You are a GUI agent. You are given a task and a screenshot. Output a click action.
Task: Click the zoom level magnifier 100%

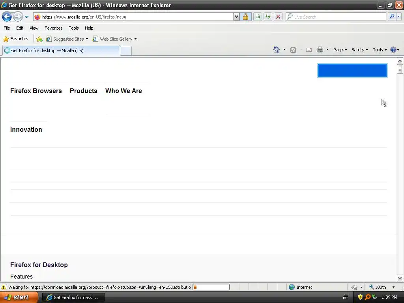pos(378,287)
